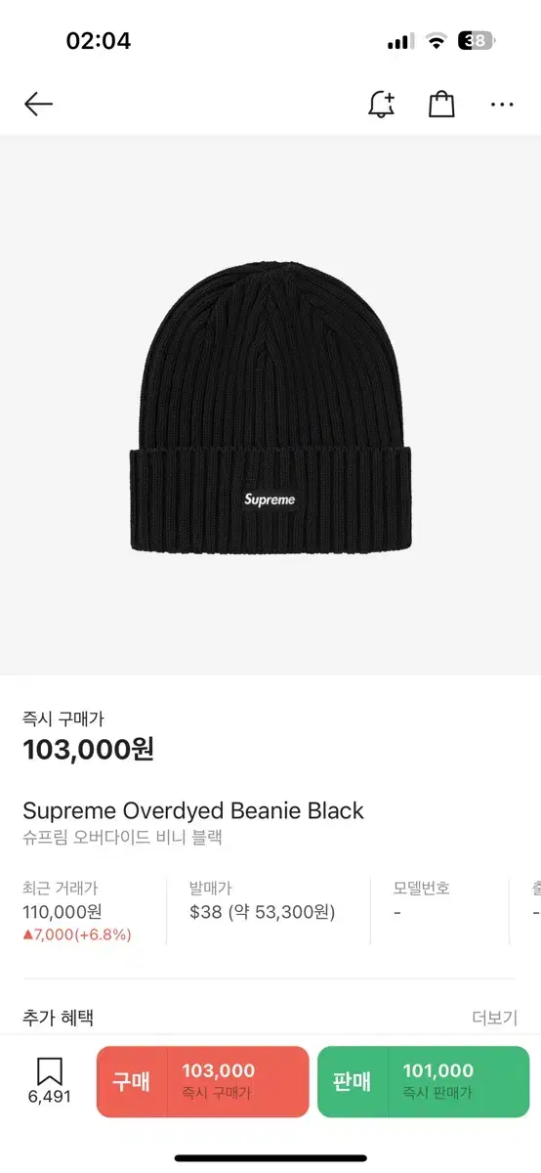Tap the green 판매 sell button
Image resolution: width=541 pixels, height=1173 pixels.
pyautogui.click(x=423, y=1081)
